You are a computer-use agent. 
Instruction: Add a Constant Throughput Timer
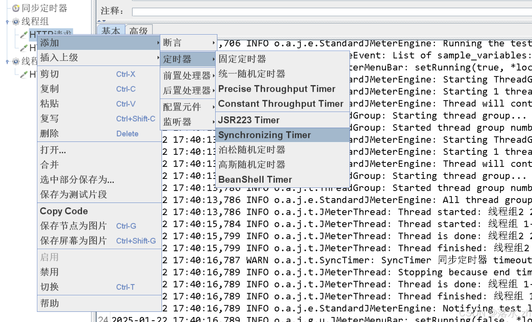tap(282, 104)
